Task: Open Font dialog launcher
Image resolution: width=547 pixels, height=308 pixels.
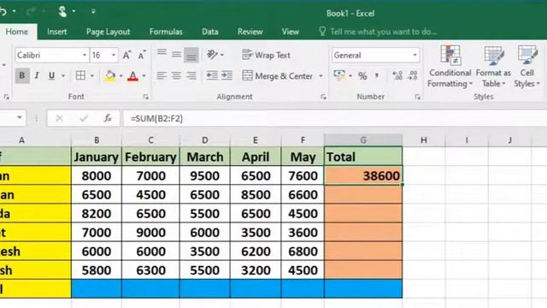Action: 146,97
